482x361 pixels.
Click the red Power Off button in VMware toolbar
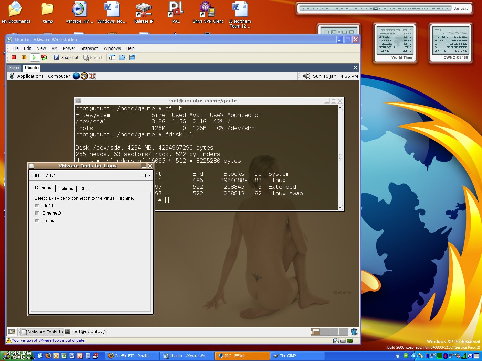pyautogui.click(x=14, y=57)
